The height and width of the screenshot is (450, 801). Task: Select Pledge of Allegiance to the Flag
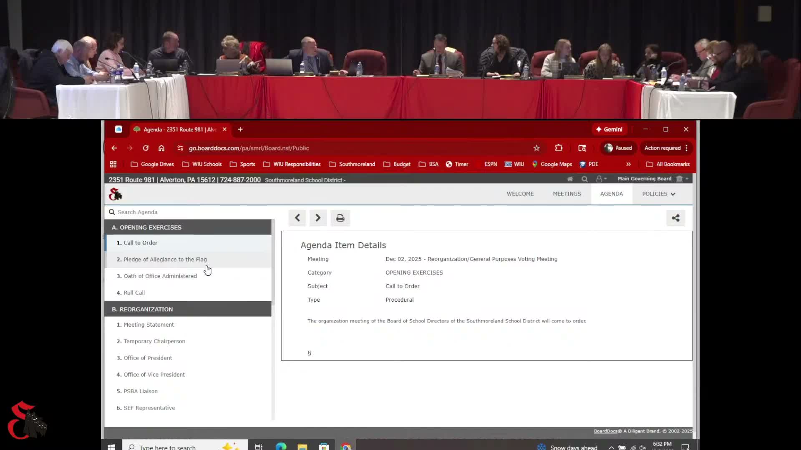165,259
